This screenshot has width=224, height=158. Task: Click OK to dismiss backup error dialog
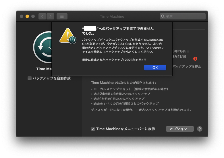tap(155, 68)
